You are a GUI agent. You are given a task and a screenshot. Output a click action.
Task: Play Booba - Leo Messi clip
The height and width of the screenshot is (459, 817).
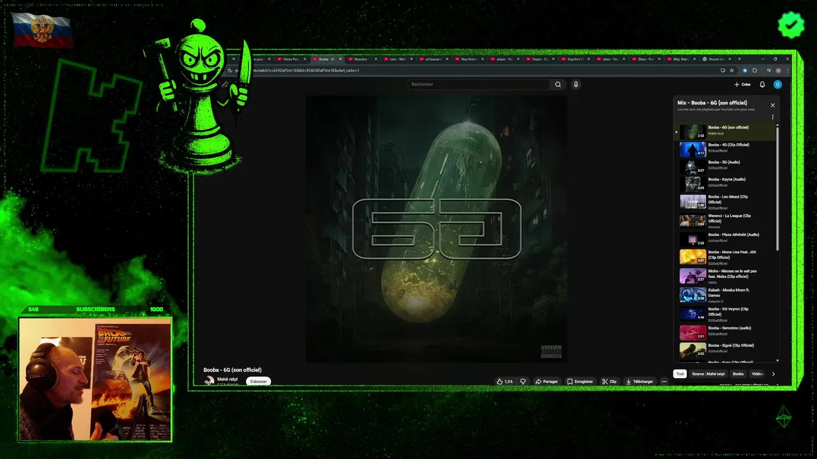tap(726, 201)
